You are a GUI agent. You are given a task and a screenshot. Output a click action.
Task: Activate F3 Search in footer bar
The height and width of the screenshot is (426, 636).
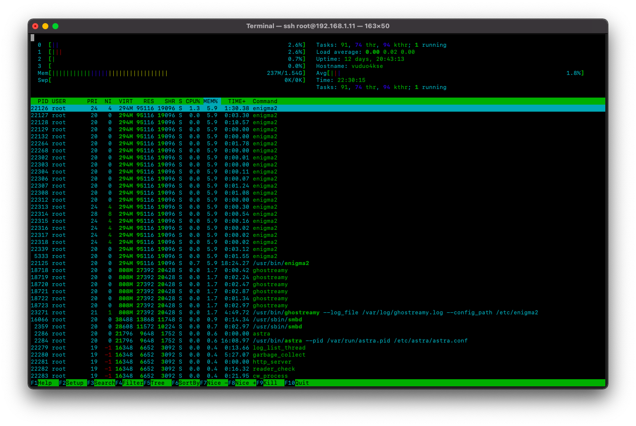(101, 383)
